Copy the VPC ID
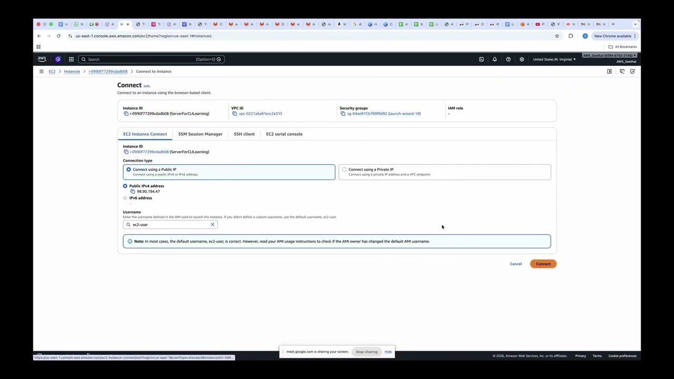The width and height of the screenshot is (674, 379). pyautogui.click(x=234, y=114)
